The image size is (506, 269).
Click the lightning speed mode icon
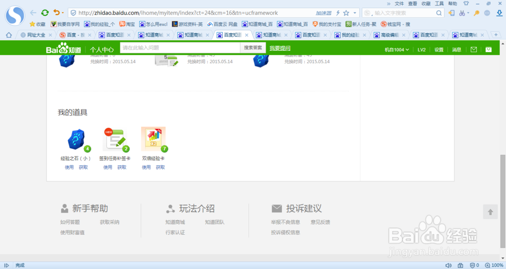(x=338, y=13)
